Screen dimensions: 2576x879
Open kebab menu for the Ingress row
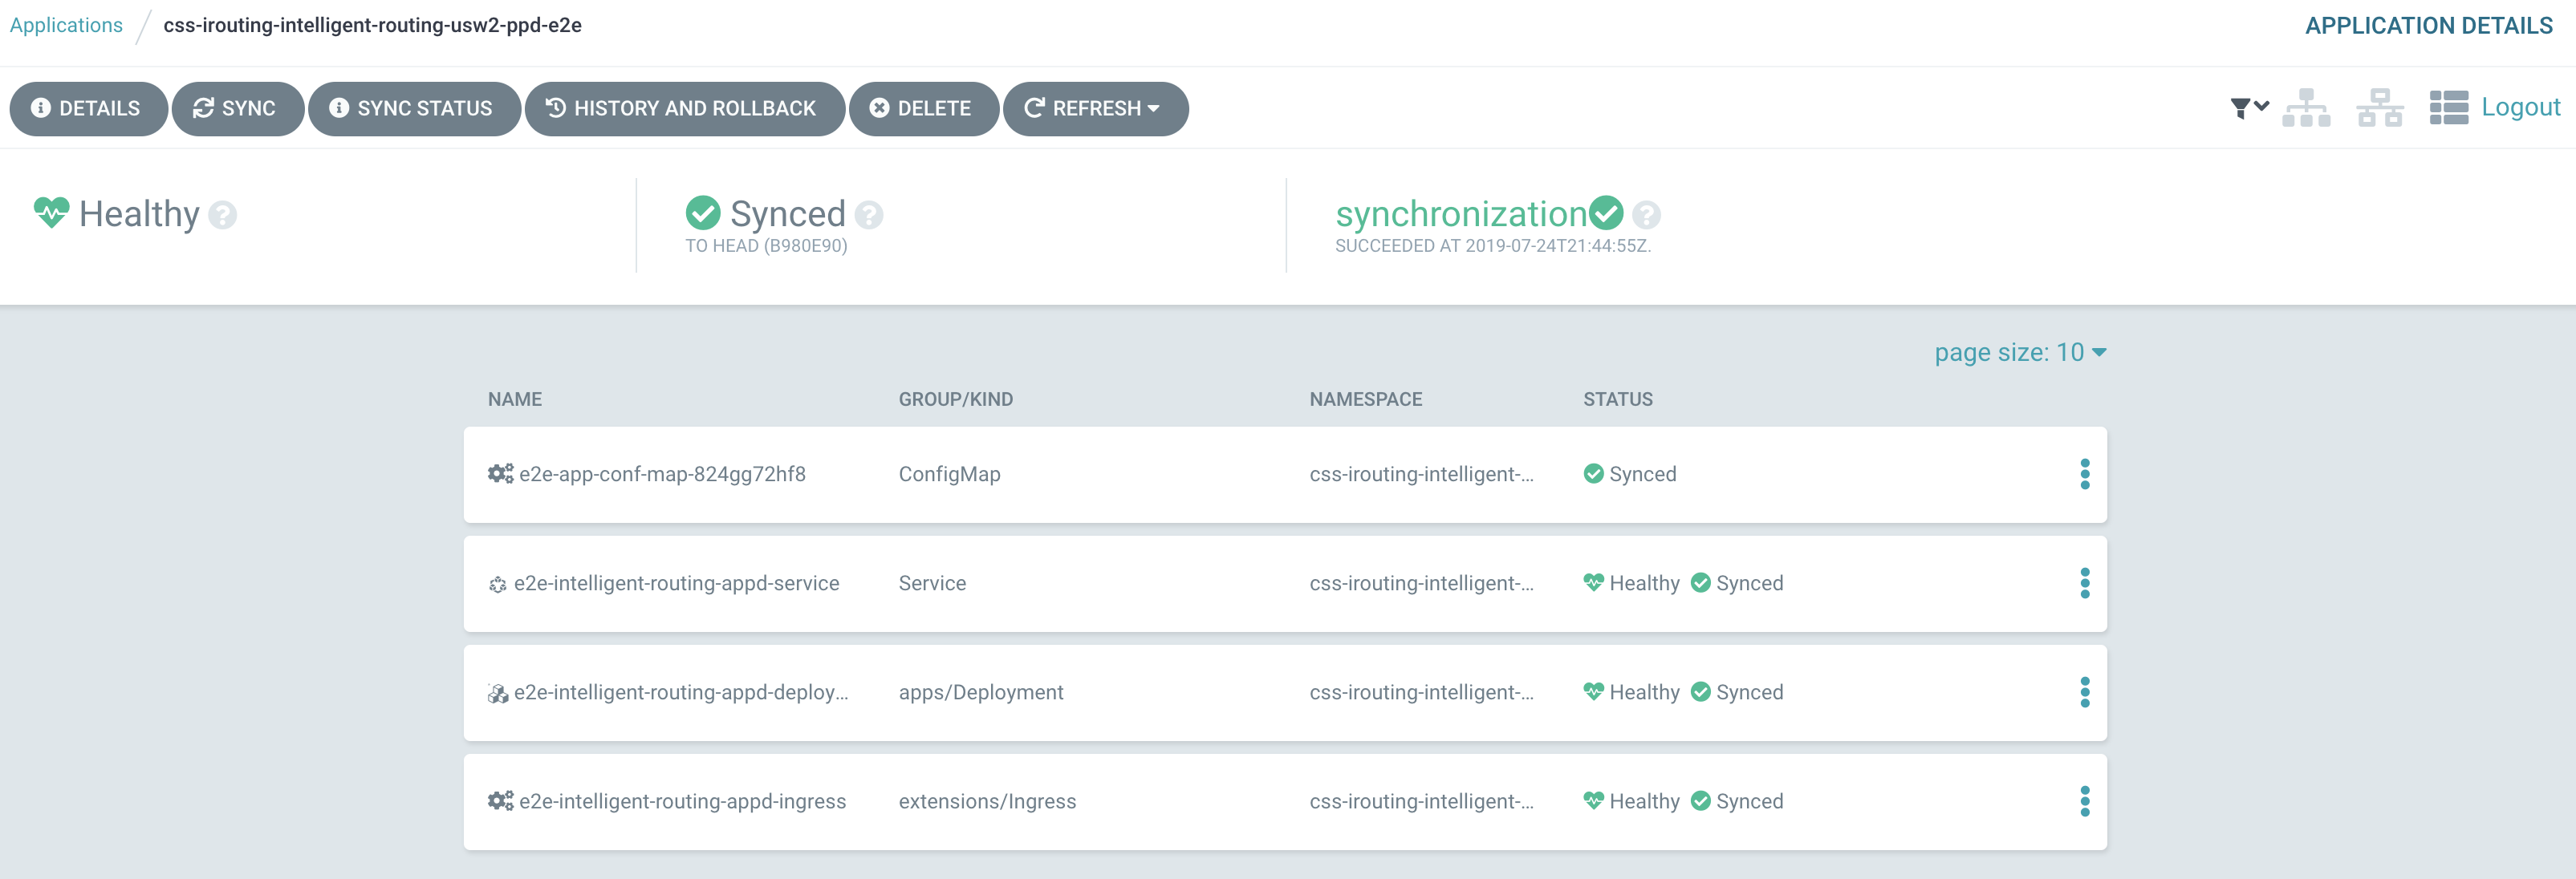click(x=2086, y=800)
